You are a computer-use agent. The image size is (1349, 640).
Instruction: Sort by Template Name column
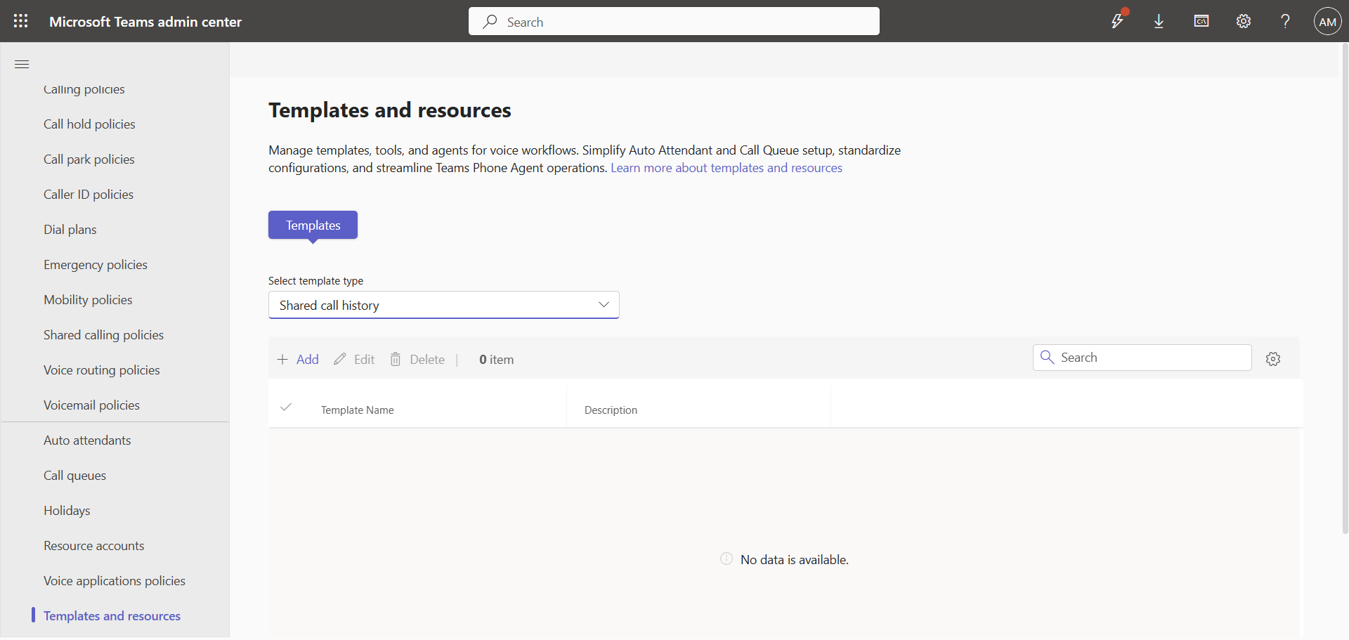357,410
